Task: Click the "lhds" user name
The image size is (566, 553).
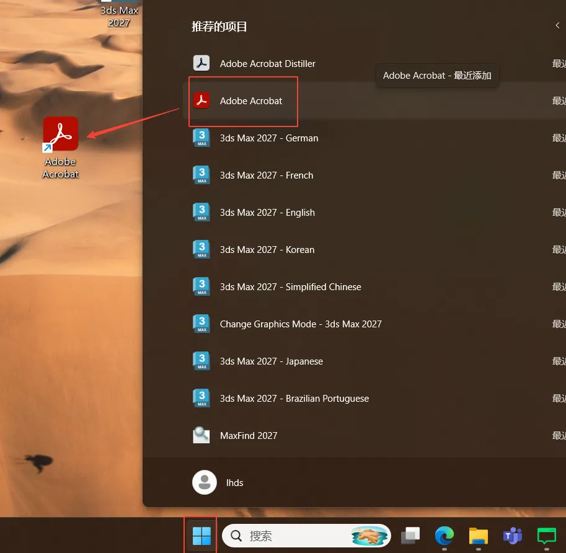Action: [234, 482]
